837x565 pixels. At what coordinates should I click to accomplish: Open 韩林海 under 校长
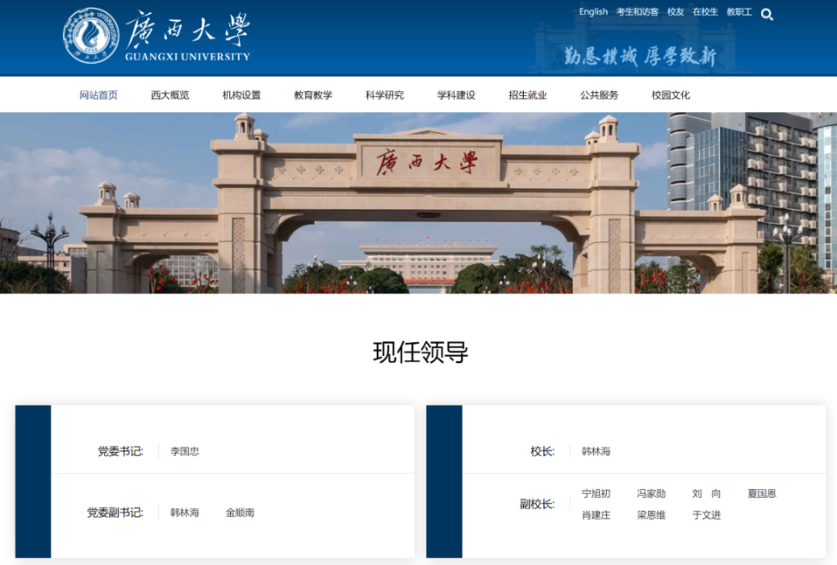(596, 452)
